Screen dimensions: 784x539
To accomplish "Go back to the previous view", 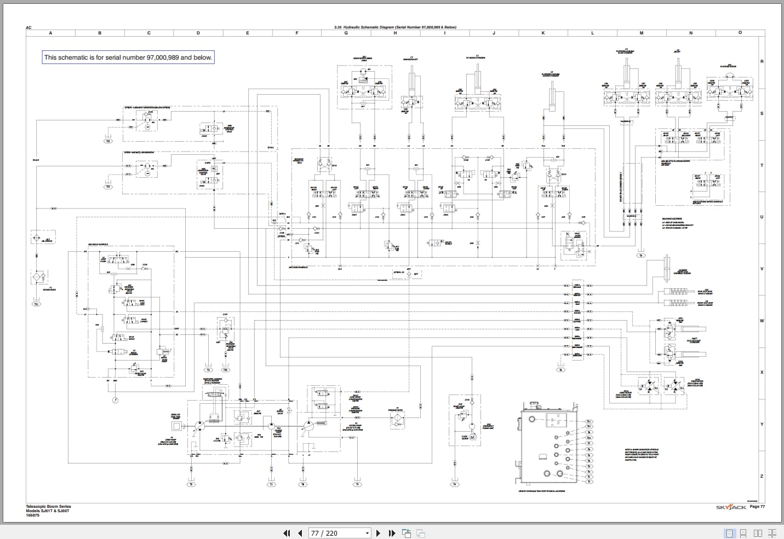I will tap(407, 533).
